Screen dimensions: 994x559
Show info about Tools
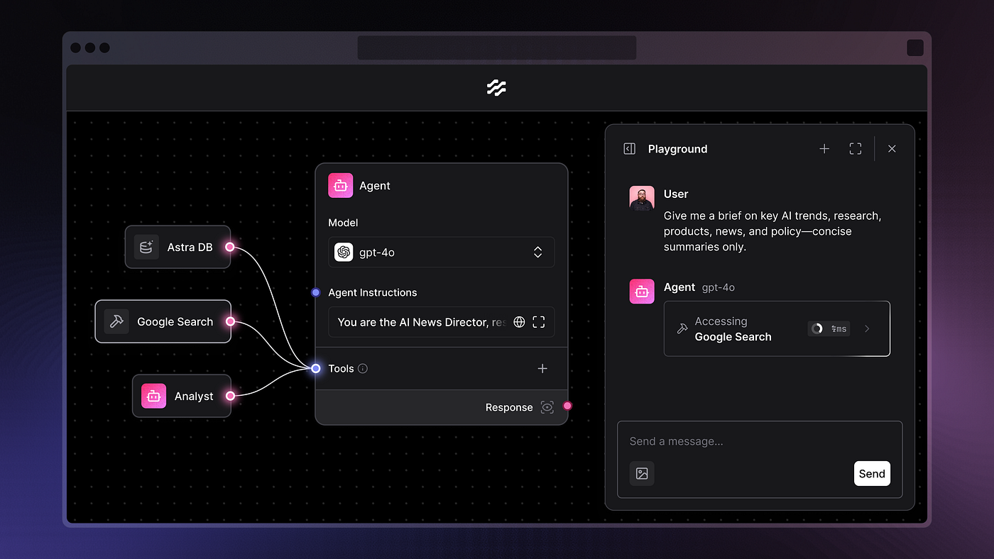363,369
